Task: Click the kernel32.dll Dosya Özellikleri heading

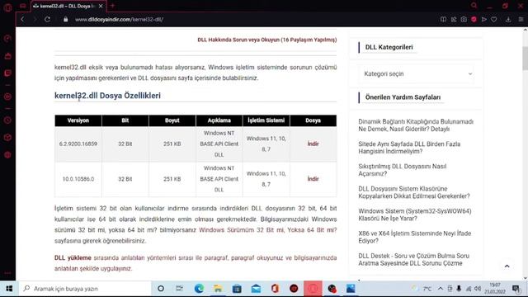Action: (107, 96)
